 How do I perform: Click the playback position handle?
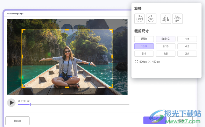coord(30,104)
